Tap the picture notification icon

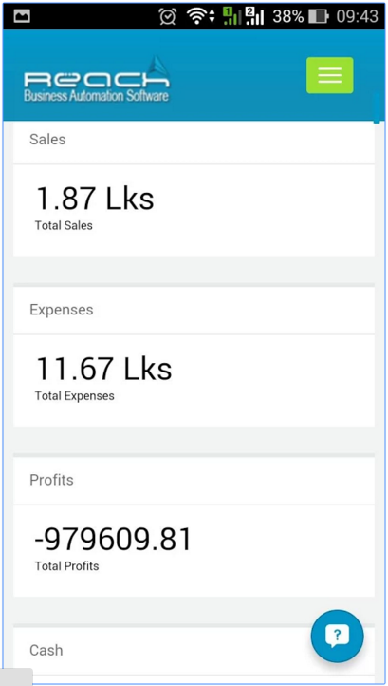coord(21,16)
